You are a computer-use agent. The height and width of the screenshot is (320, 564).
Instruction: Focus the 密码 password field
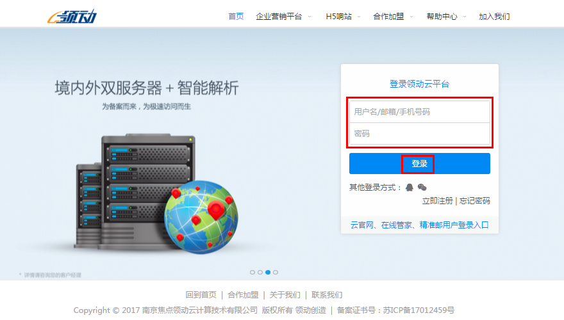420,134
